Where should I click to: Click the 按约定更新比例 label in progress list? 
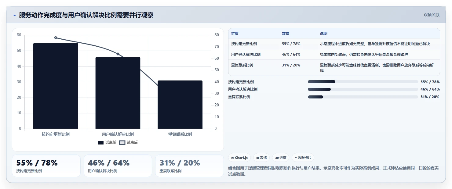(241, 82)
